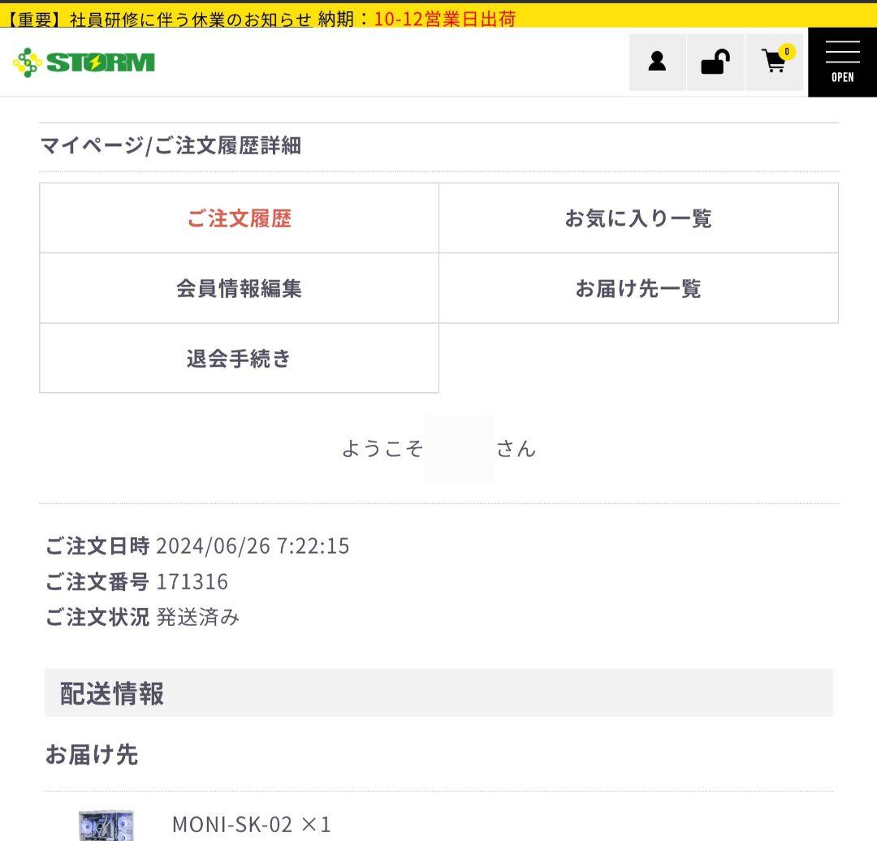Screen dimensions: 877x841
Task: Click the unlocked padlock login icon
Action: 715,62
